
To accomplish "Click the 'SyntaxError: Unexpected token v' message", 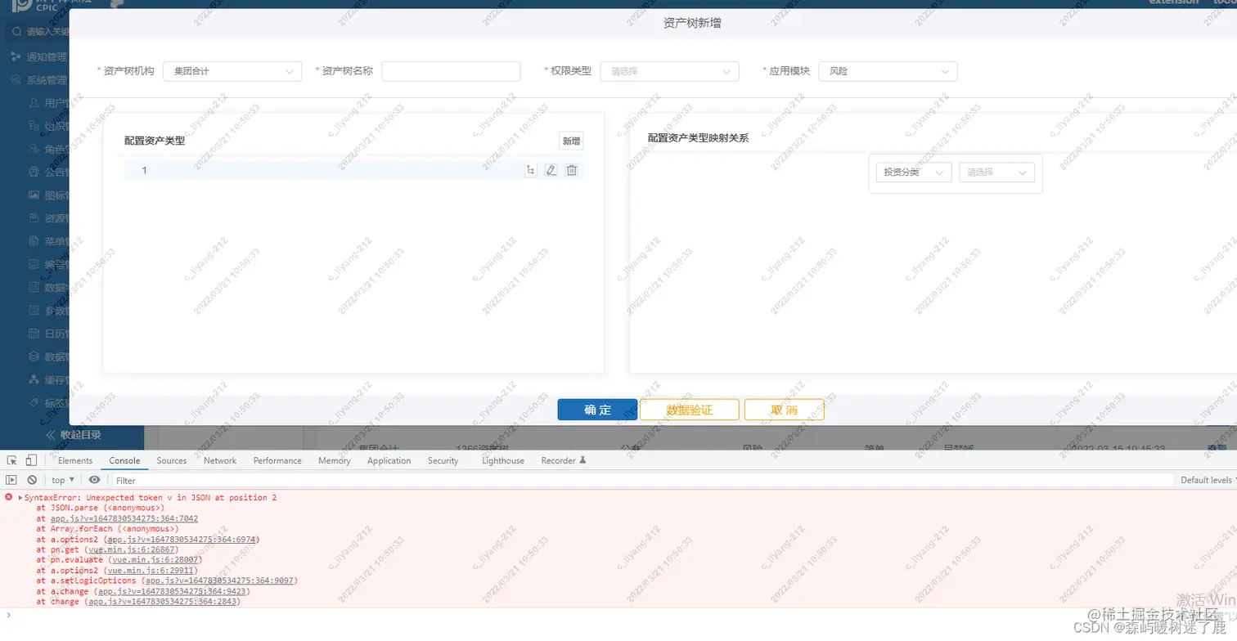I will (151, 497).
